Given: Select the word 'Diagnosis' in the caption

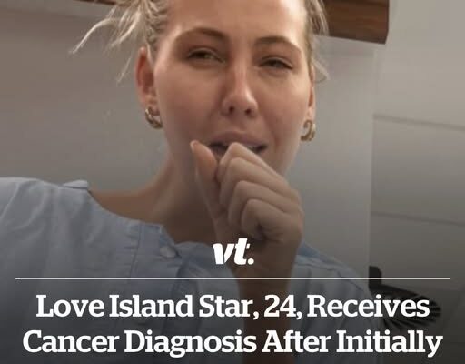Looking at the screenshot, I should 191,343.
